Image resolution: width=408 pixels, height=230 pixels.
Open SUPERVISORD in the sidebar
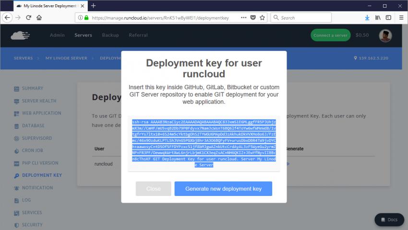(37, 138)
